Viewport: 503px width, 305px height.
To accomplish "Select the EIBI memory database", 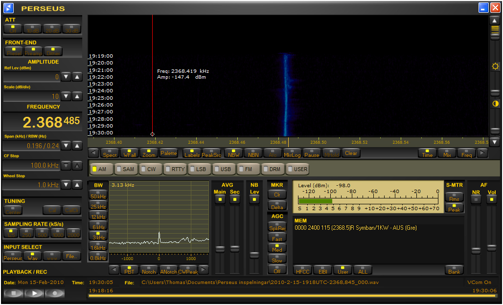I will point(323,270).
